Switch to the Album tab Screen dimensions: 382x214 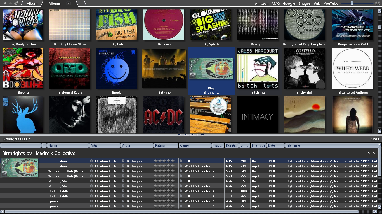pos(32,3)
